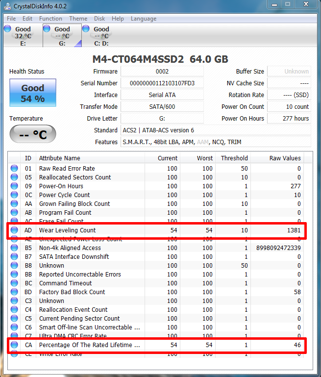Click status orb for Command Timeout
Viewport: 321px width, 377px height.
[14, 283]
